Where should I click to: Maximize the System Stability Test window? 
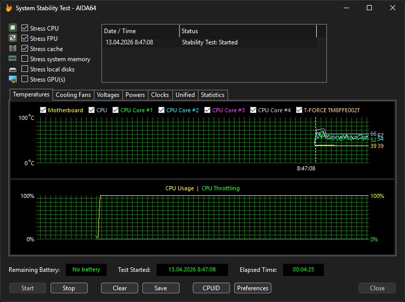369,8
